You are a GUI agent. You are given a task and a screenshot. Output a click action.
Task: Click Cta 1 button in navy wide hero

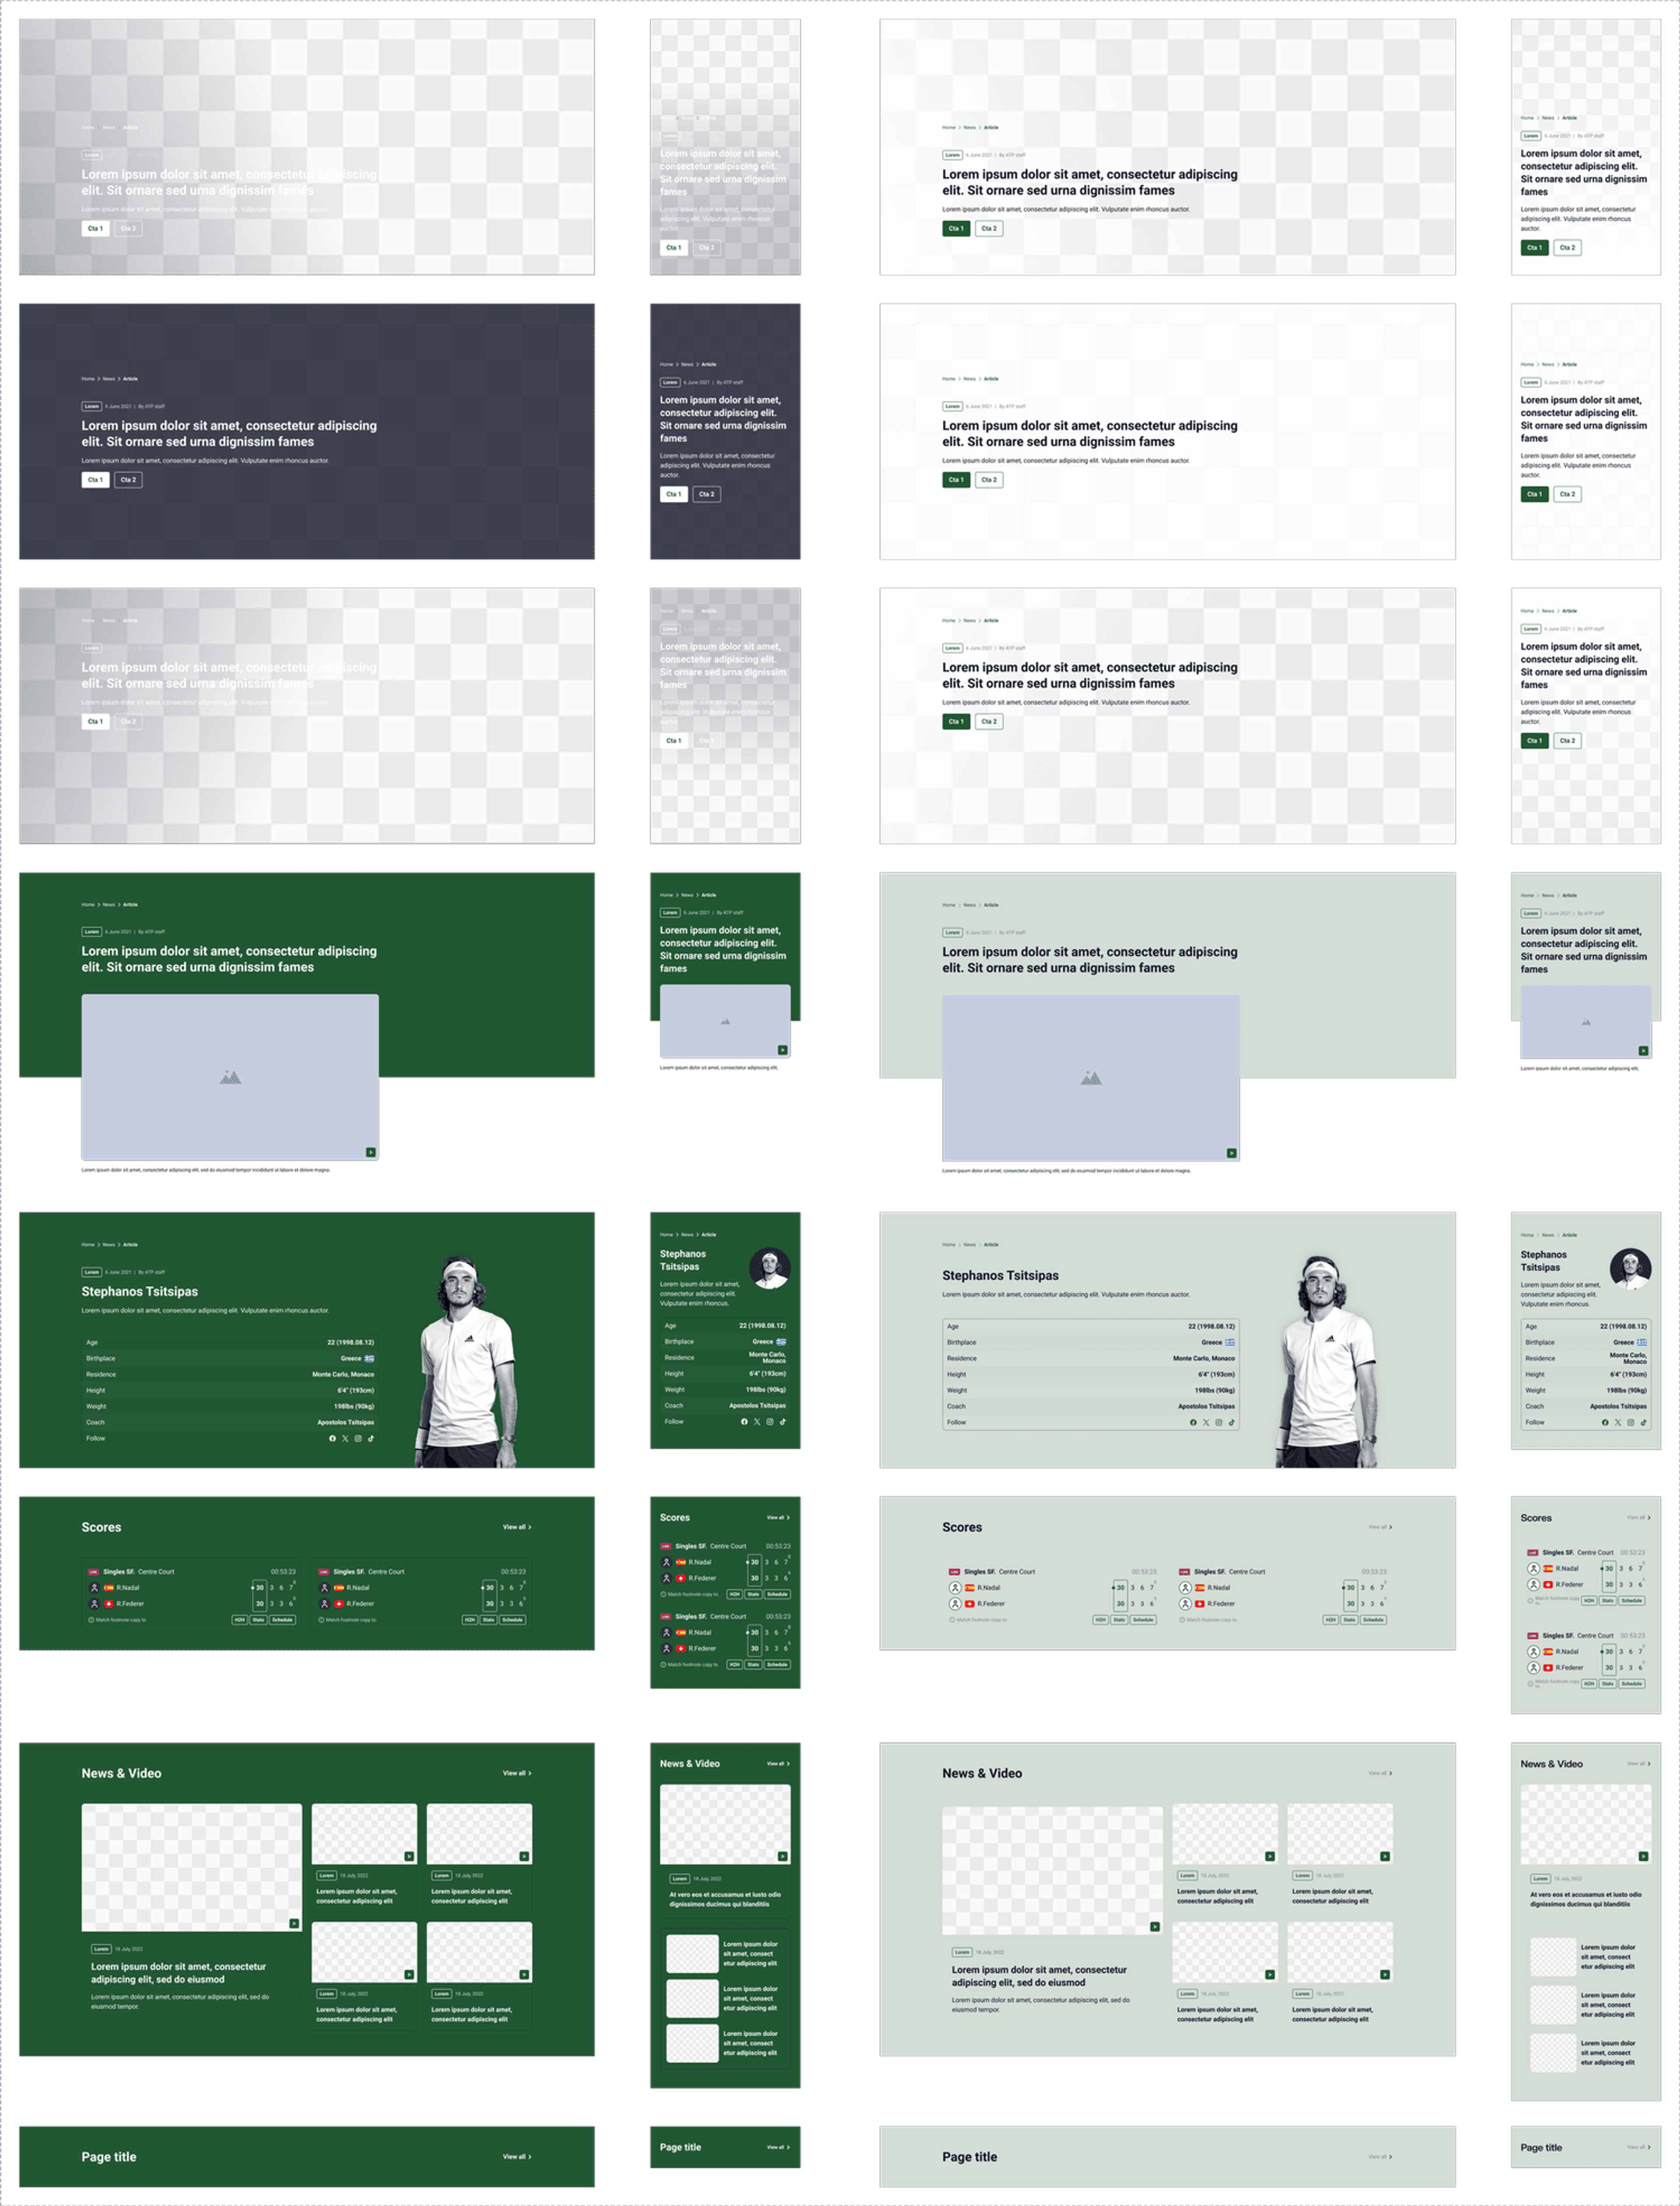pos(95,480)
